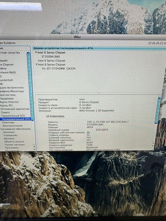The width and height of the screenshot is (166, 221).
Task: Click the revision value AP2A
Action: point(90,127)
